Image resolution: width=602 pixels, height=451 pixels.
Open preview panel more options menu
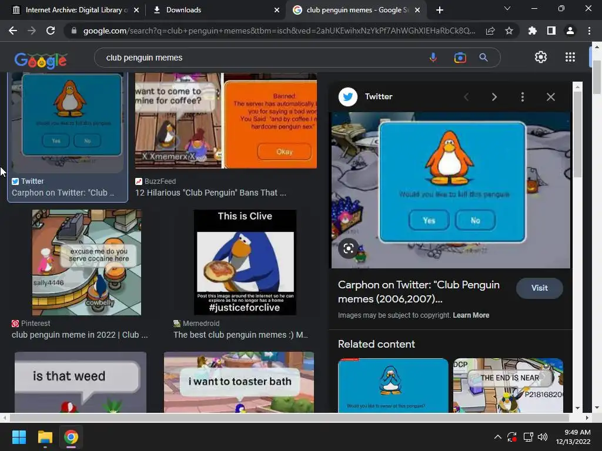(523, 97)
